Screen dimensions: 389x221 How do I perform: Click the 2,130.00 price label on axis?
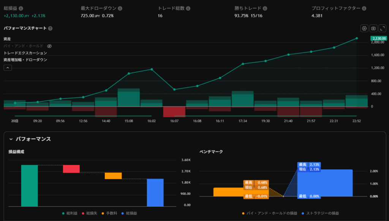(x=379, y=38)
